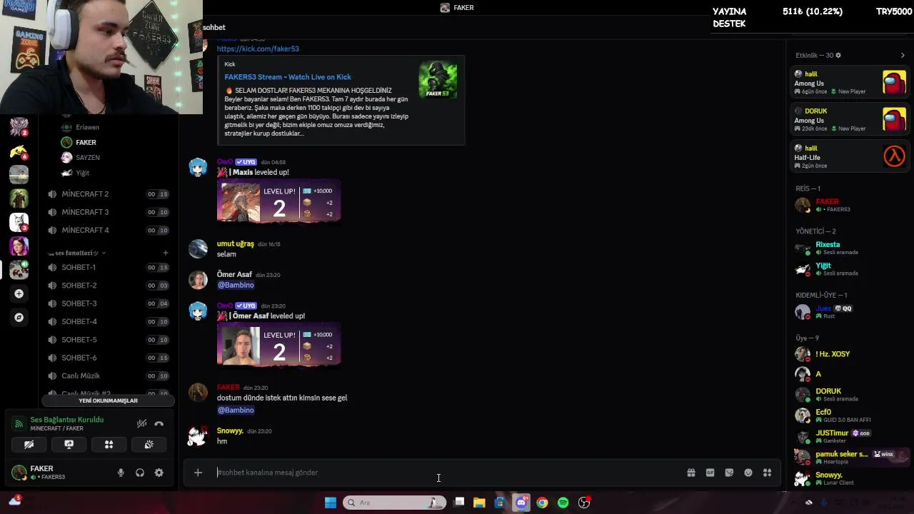
Task: Expand the Etkinlik activity panel arrow
Action: 903,55
